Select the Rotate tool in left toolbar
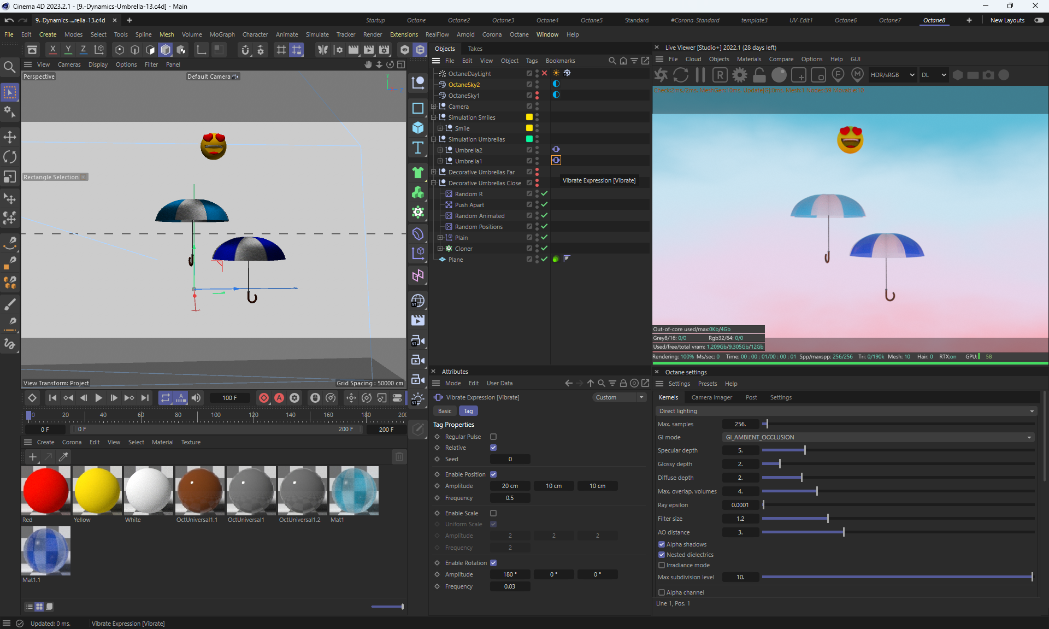This screenshot has height=629, width=1049. click(x=10, y=157)
